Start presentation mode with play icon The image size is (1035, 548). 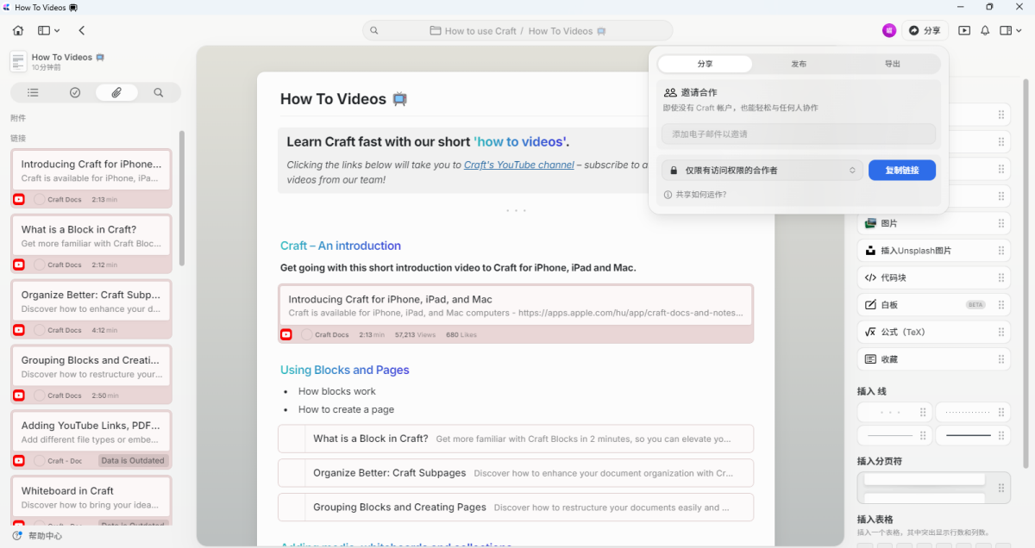tap(963, 30)
